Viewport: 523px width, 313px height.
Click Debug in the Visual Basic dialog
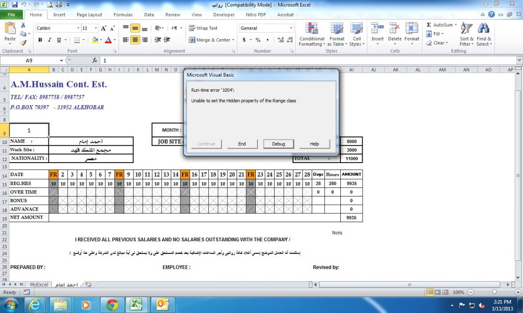278,144
